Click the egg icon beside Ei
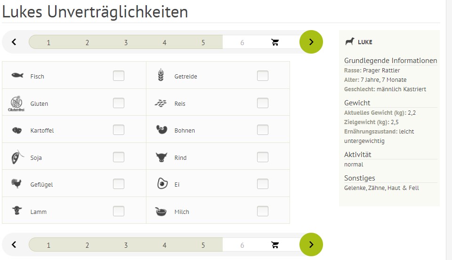The height and width of the screenshot is (260, 452). click(162, 184)
